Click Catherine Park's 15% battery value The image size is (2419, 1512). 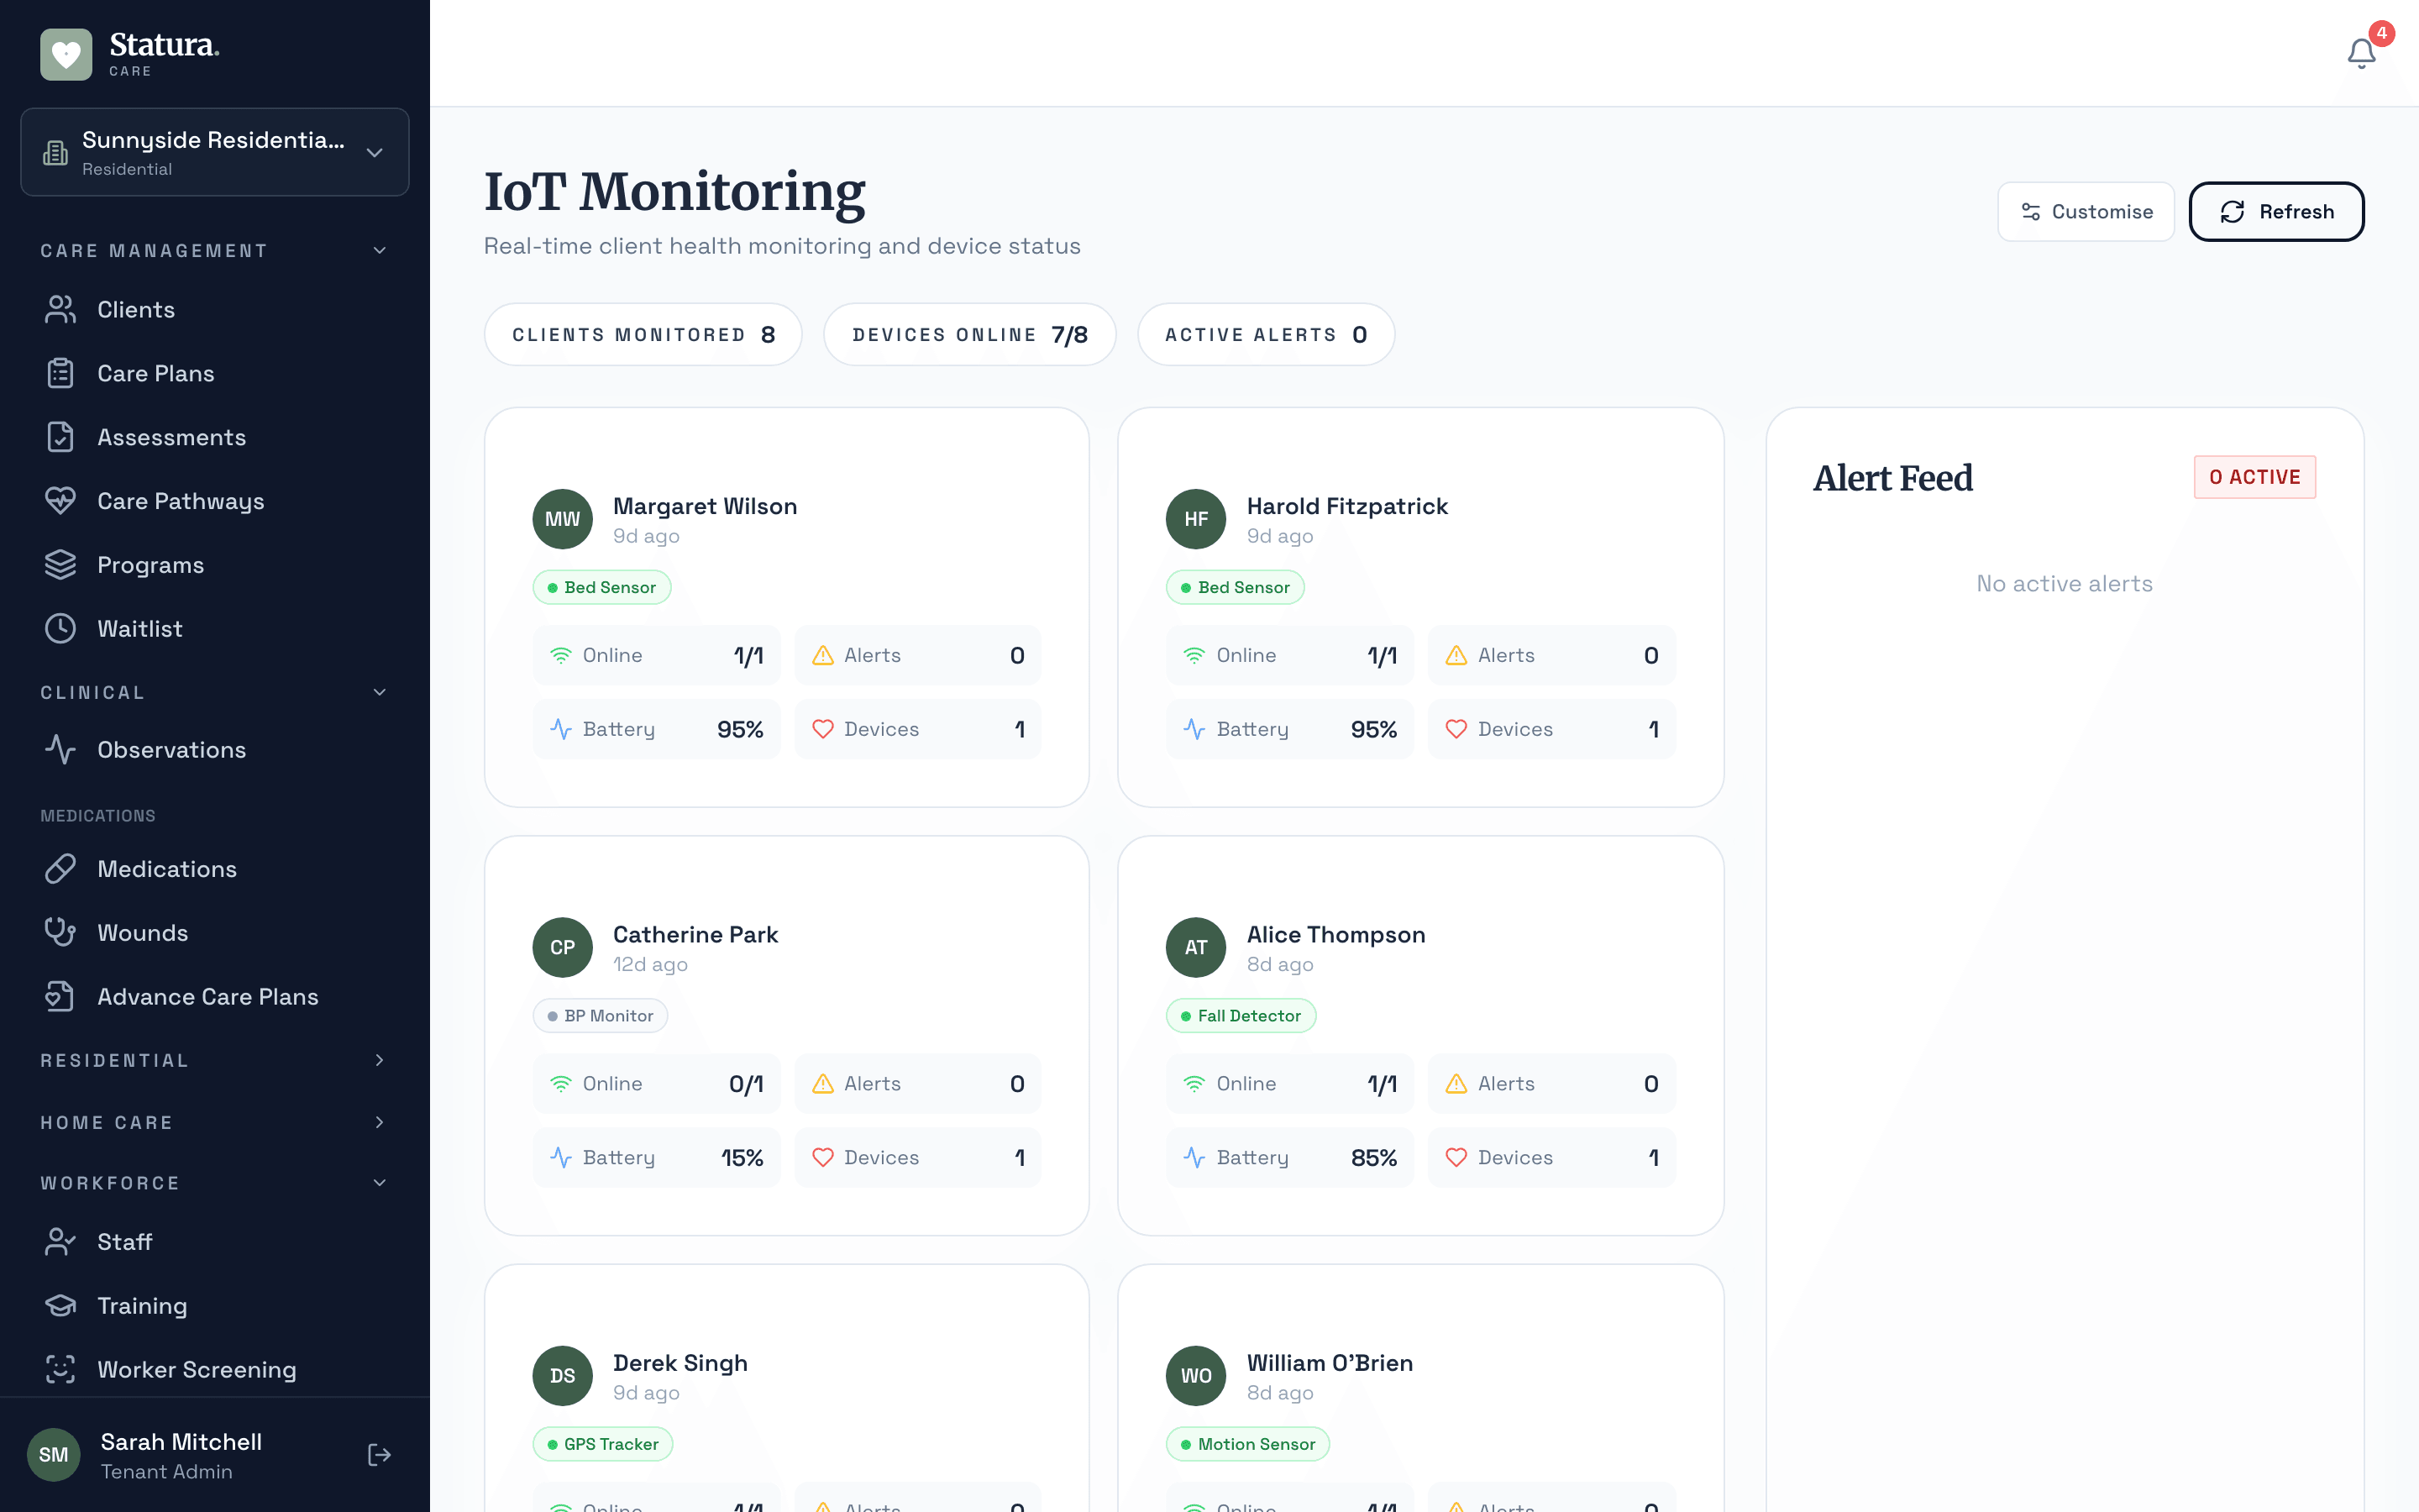[x=742, y=1158]
